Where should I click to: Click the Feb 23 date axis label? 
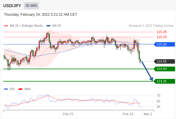(68, 114)
